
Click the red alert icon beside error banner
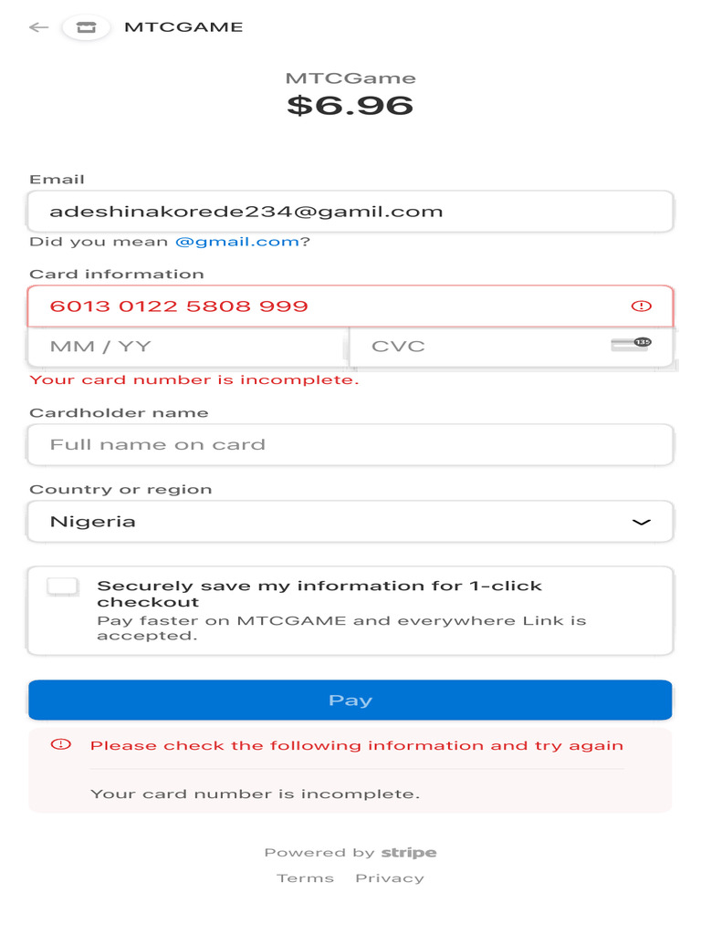(60, 744)
